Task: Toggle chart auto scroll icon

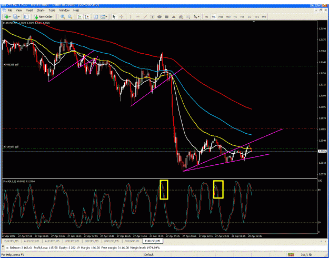Action: coord(79,17)
